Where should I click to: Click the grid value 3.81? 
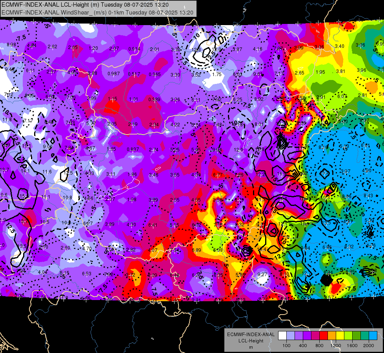340,71
